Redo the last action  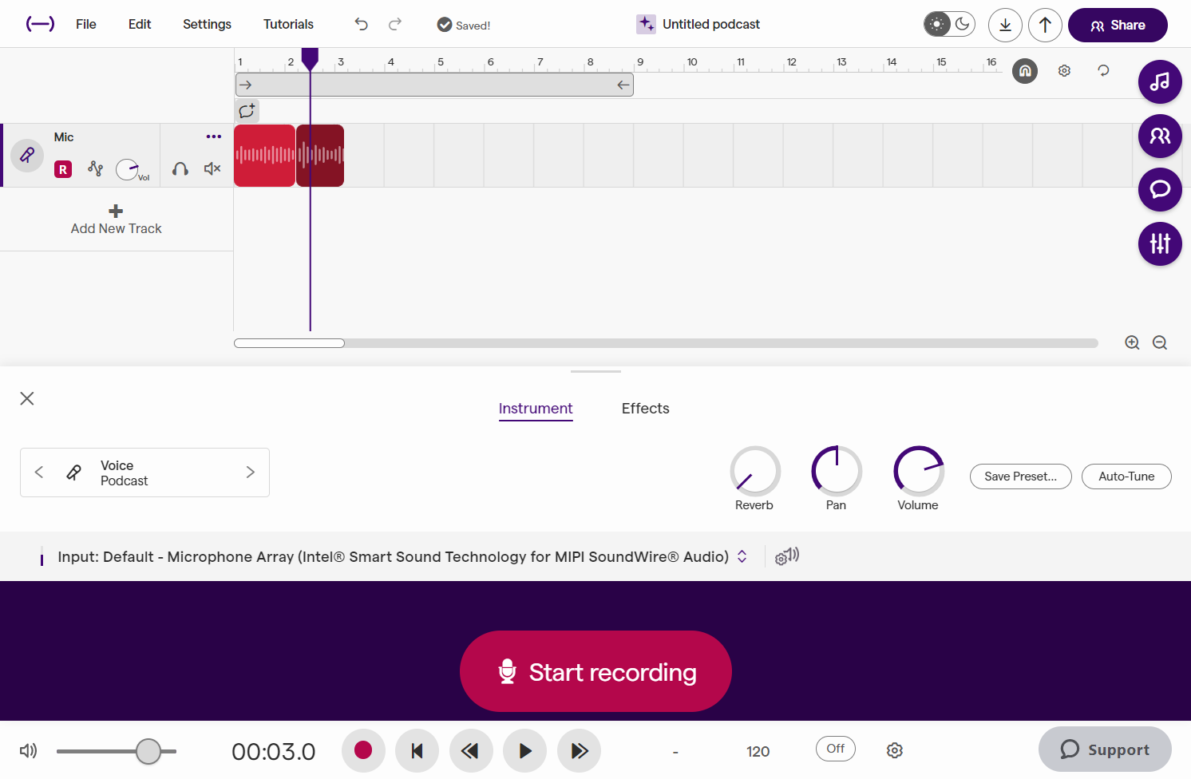(395, 24)
